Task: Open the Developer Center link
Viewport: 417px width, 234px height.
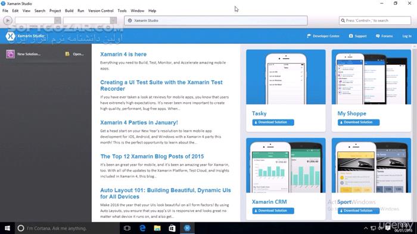Action: 326,36
